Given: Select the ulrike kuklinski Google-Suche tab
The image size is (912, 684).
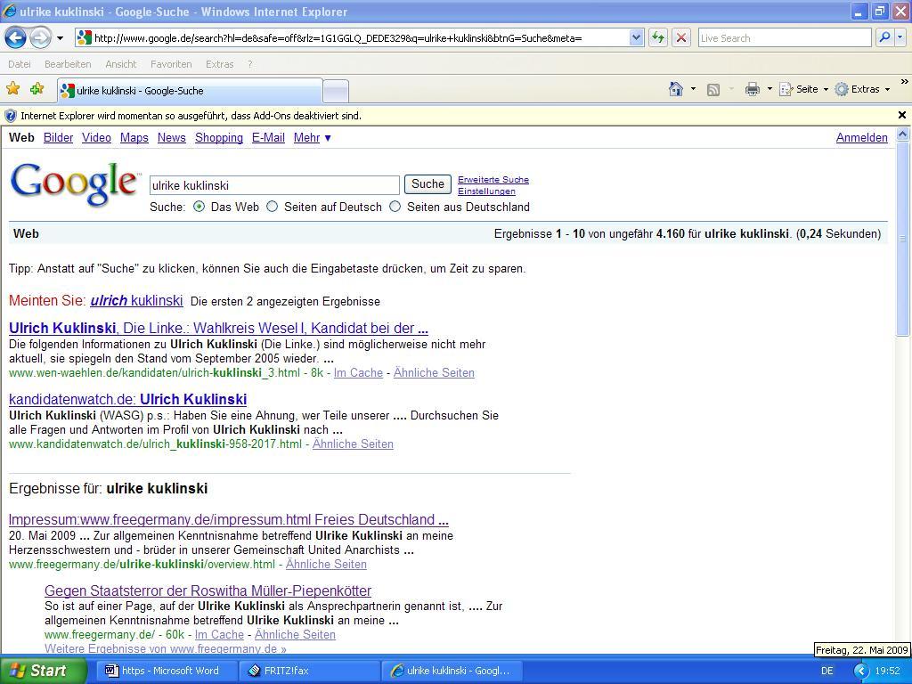Looking at the screenshot, I should point(190,91).
